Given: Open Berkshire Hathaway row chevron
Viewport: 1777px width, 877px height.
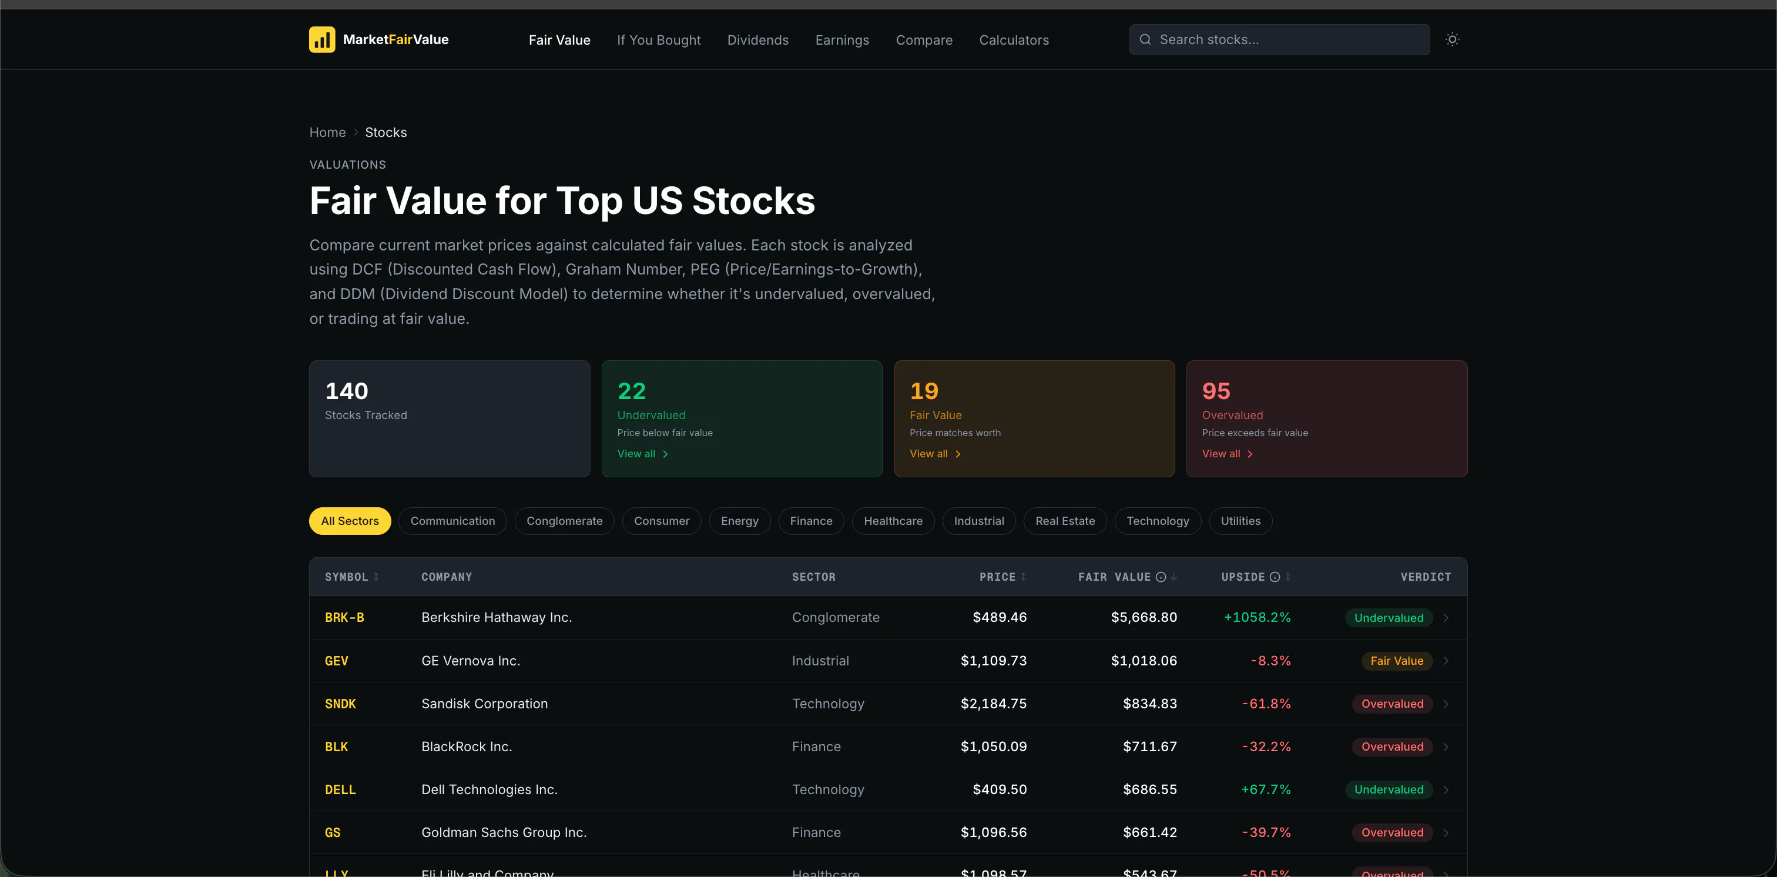Looking at the screenshot, I should point(1446,618).
